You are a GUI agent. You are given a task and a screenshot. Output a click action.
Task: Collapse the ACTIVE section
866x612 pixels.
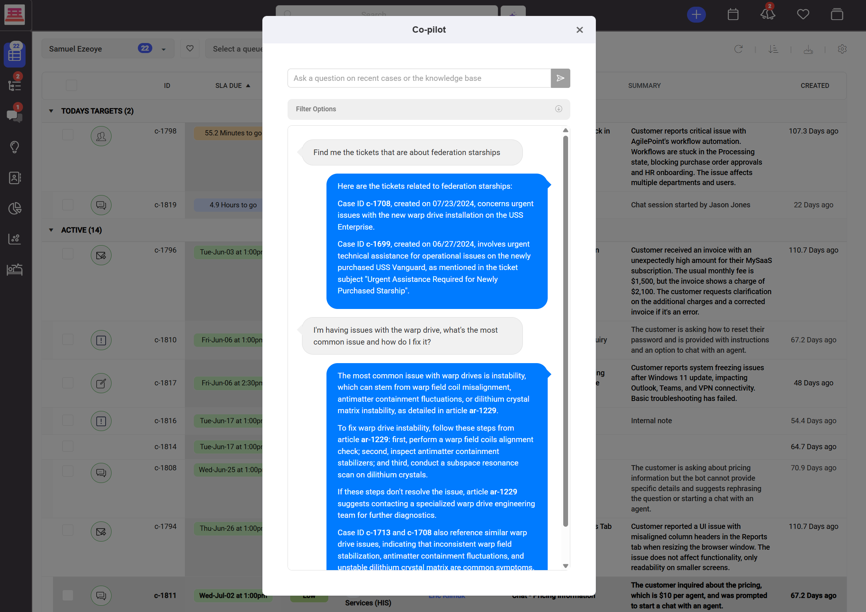coord(51,230)
